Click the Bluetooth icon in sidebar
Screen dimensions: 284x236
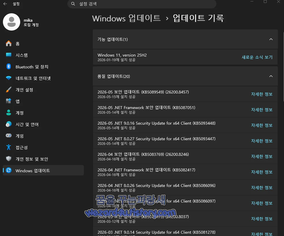8,67
